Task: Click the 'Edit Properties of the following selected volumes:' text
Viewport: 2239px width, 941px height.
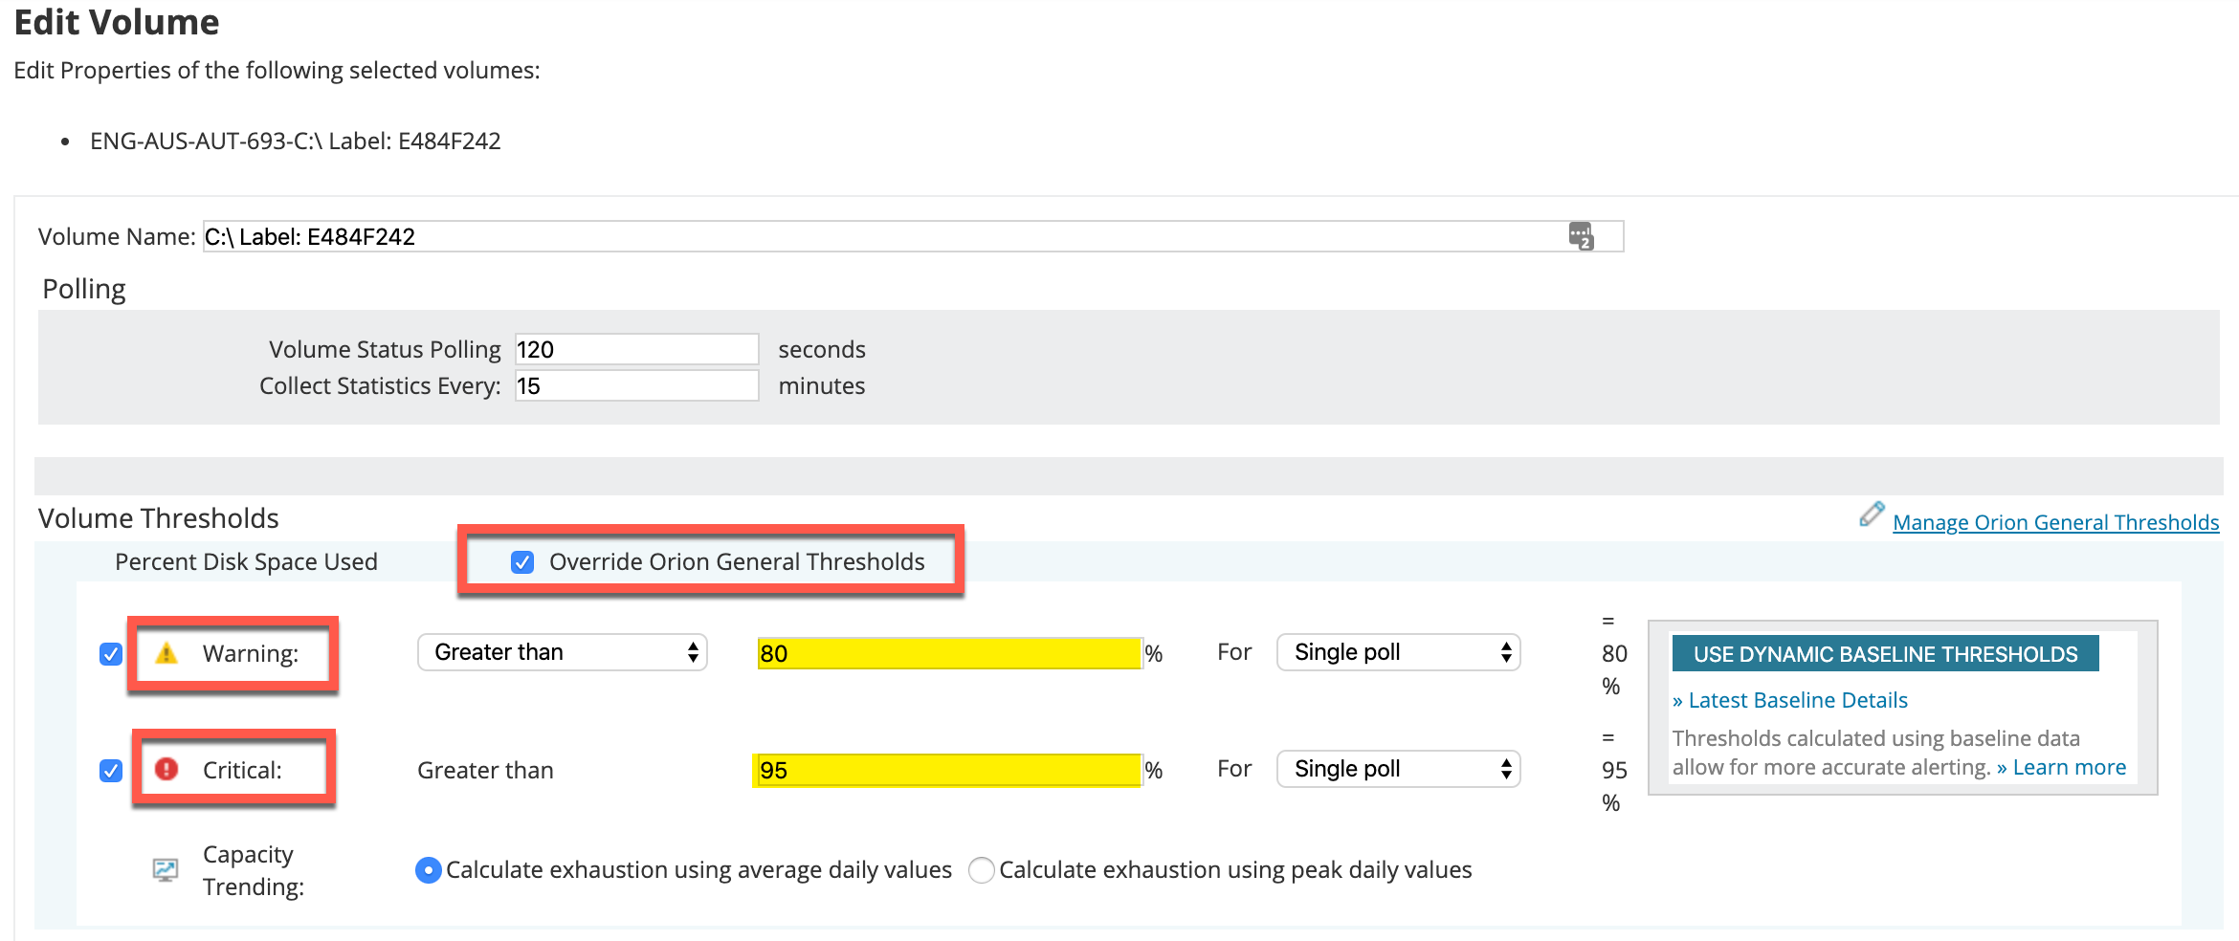Action: point(277,70)
